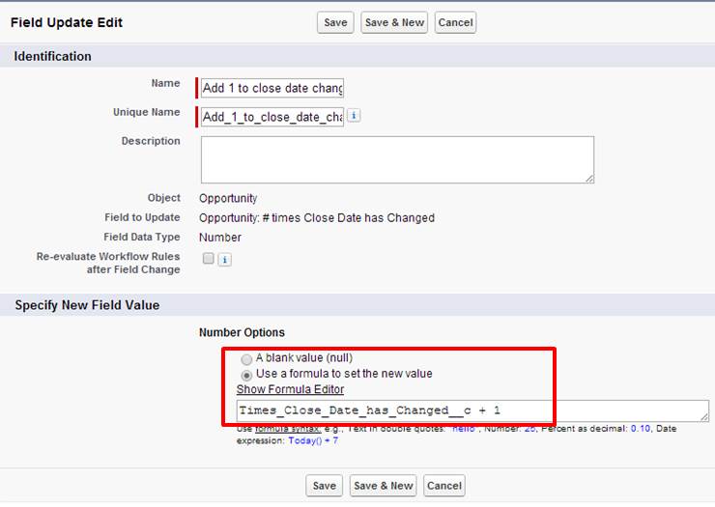Select the 'A blank value (null)' option

[x=247, y=358]
